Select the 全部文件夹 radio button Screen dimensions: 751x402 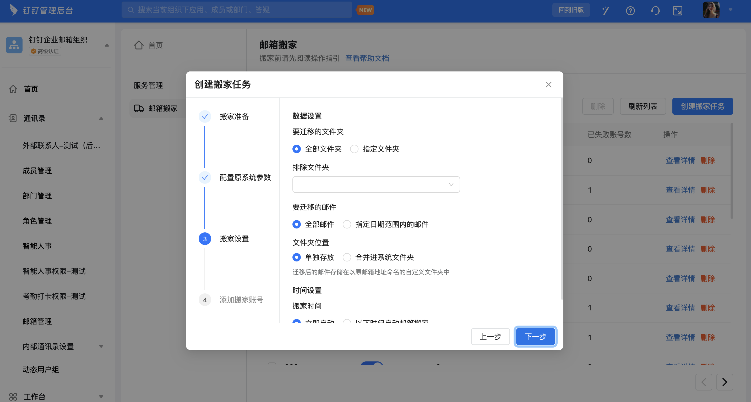pyautogui.click(x=296, y=149)
